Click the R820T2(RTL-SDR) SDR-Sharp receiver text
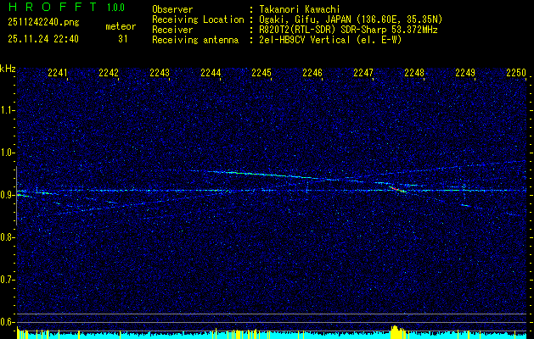 [346, 30]
